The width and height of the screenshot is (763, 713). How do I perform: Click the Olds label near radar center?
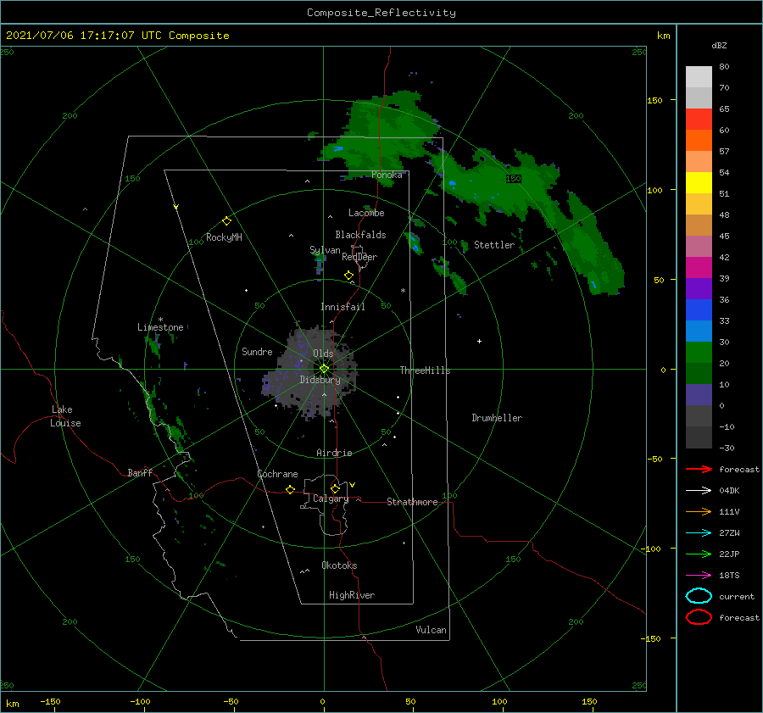pyautogui.click(x=323, y=354)
